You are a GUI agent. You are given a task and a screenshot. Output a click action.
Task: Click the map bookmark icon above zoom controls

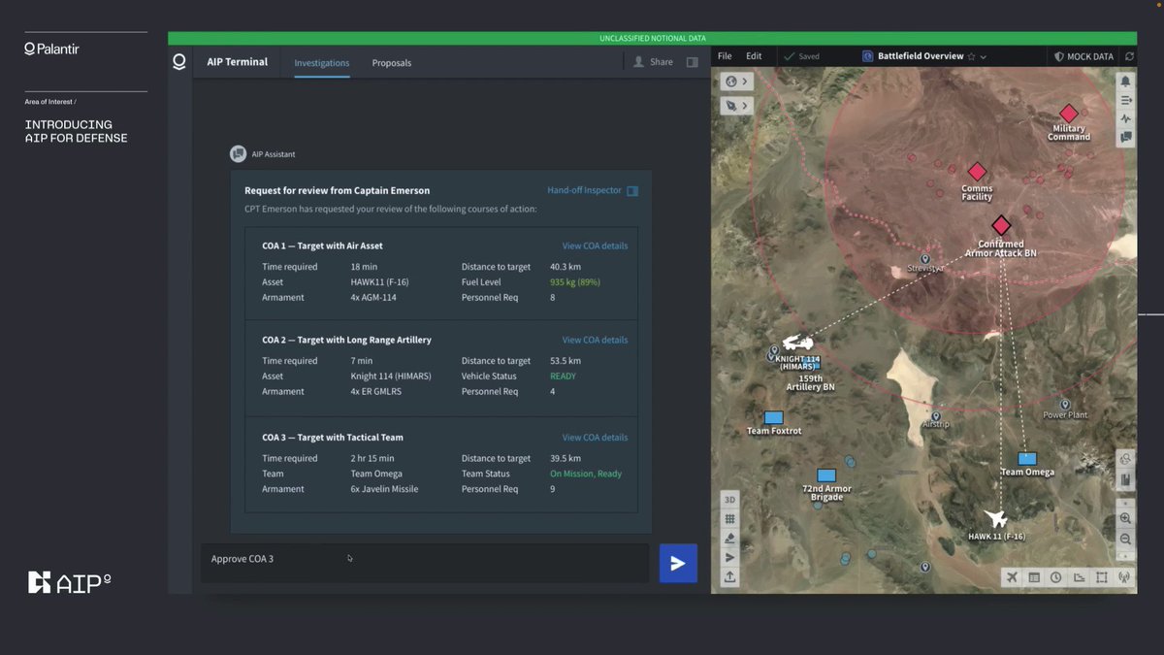pos(1125,479)
